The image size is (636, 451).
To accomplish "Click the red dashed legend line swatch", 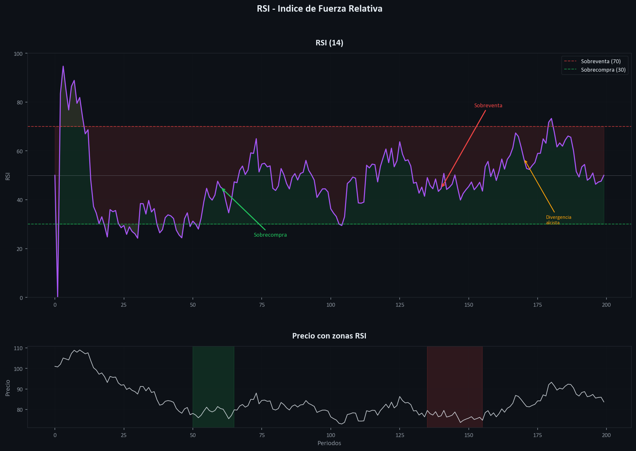I will [x=570, y=61].
